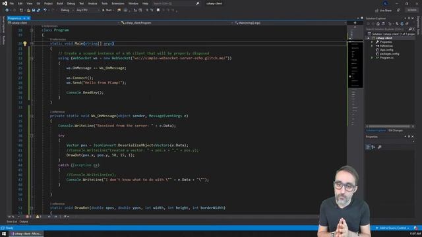Collapse the csharp-client project node
The width and height of the screenshot is (422, 237).
369,38
